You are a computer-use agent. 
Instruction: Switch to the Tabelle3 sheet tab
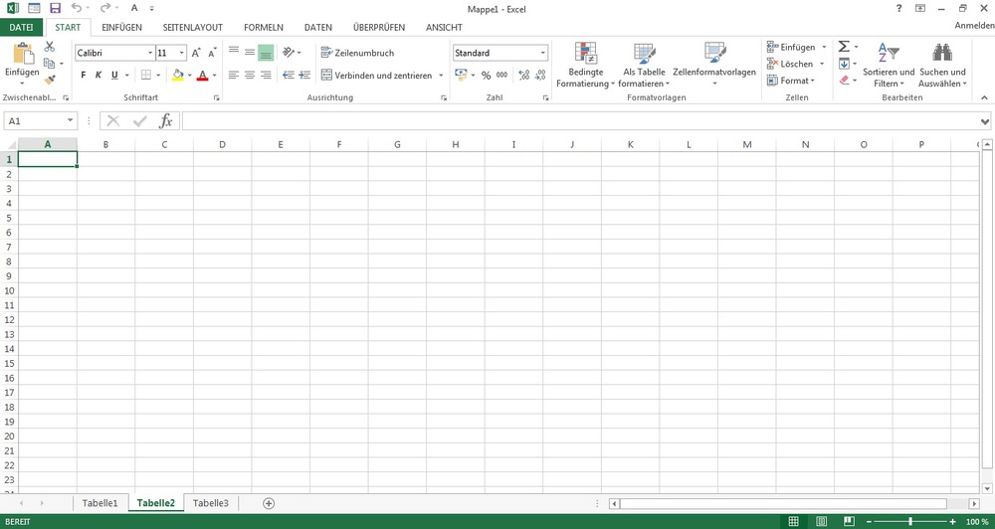click(210, 503)
